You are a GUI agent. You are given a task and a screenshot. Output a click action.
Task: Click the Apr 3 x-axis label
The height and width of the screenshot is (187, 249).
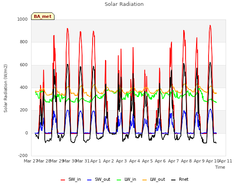(121, 161)
